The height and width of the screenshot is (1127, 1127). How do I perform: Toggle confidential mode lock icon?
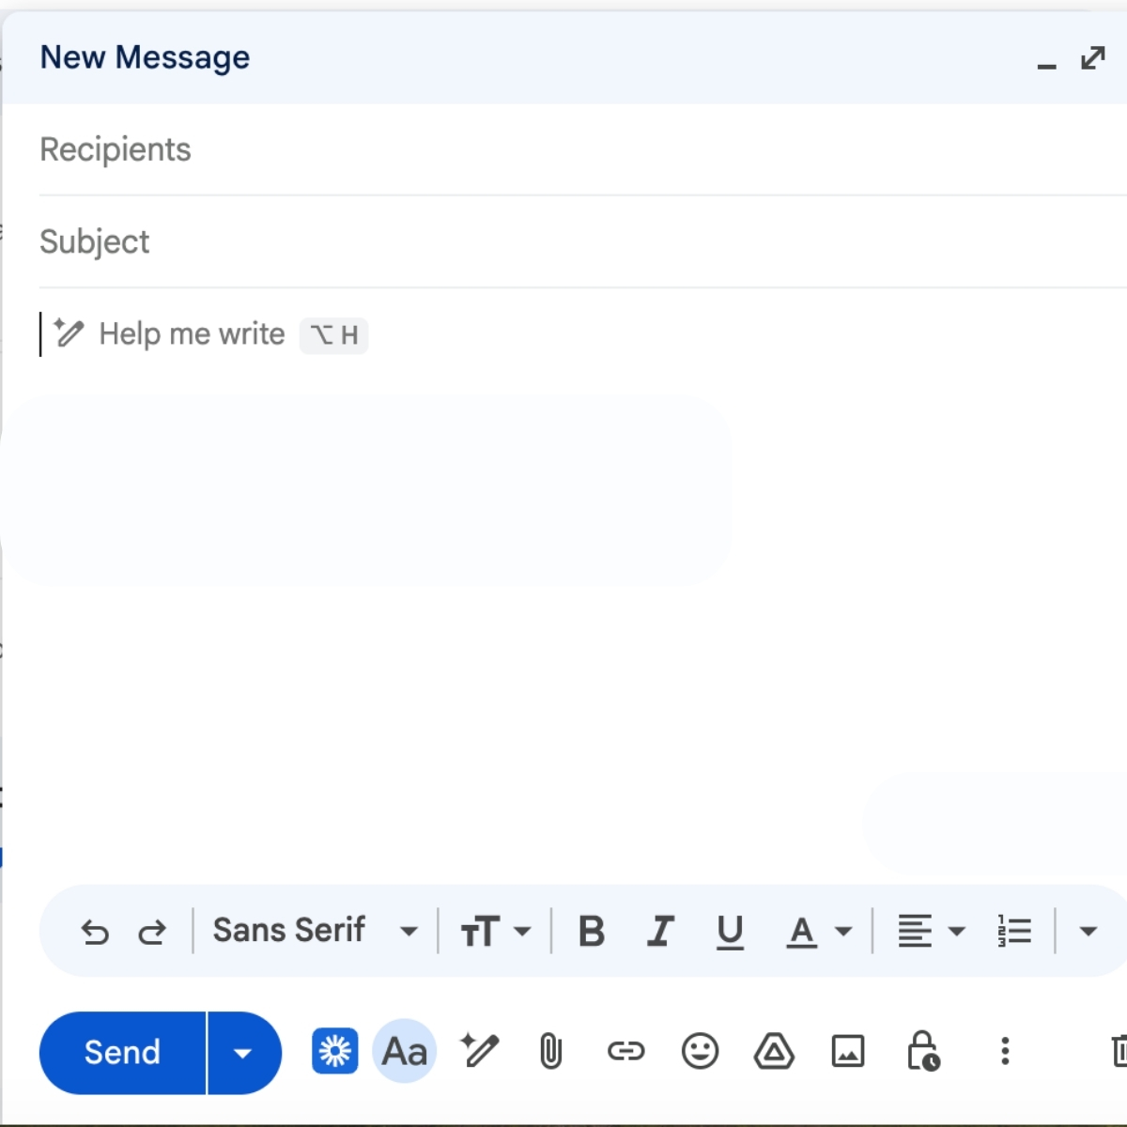pyautogui.click(x=923, y=1051)
